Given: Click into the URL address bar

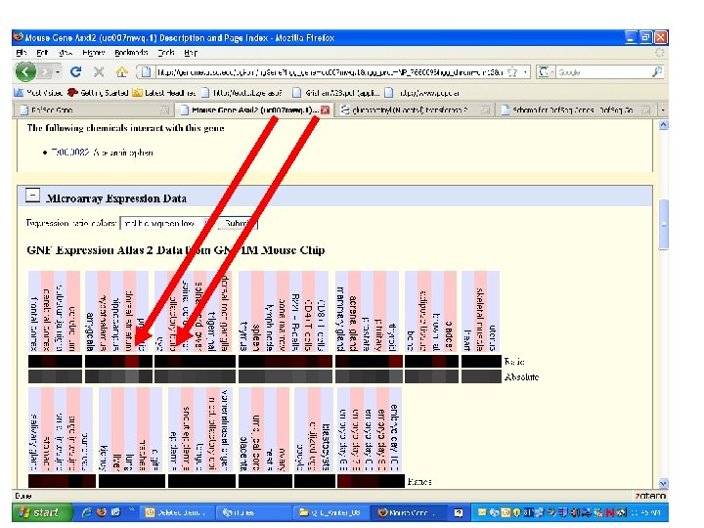Looking at the screenshot, I should point(330,72).
